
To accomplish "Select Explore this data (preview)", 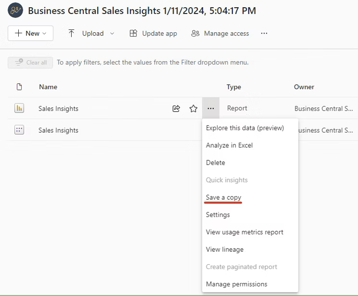I will (x=245, y=128).
